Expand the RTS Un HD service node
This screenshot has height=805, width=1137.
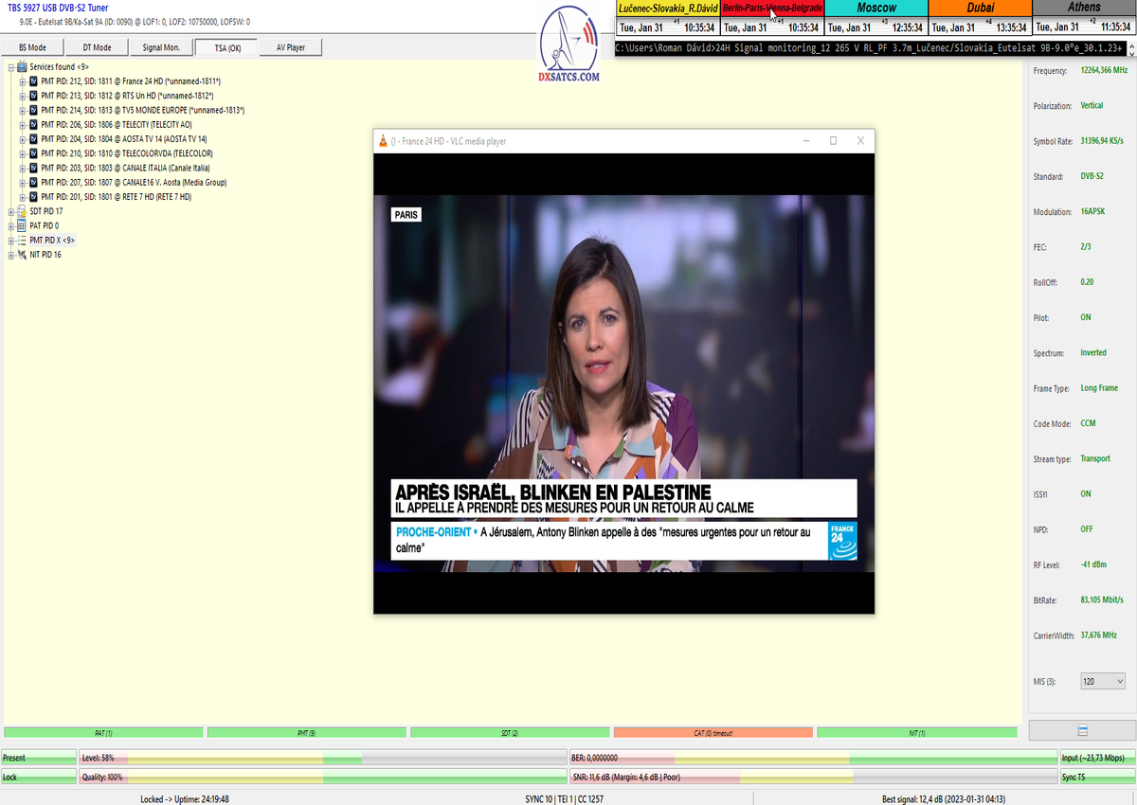tap(22, 96)
